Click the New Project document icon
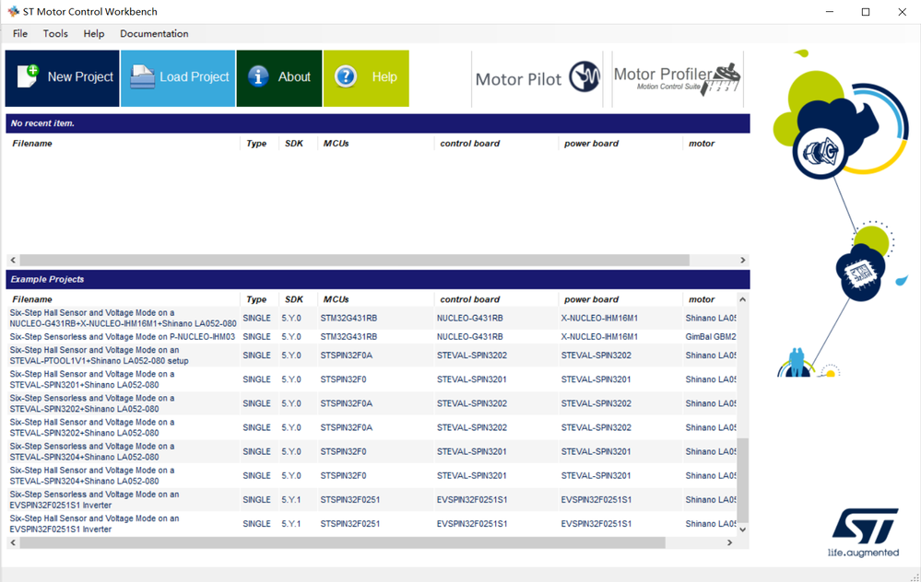Image resolution: width=921 pixels, height=582 pixels. tap(29, 76)
